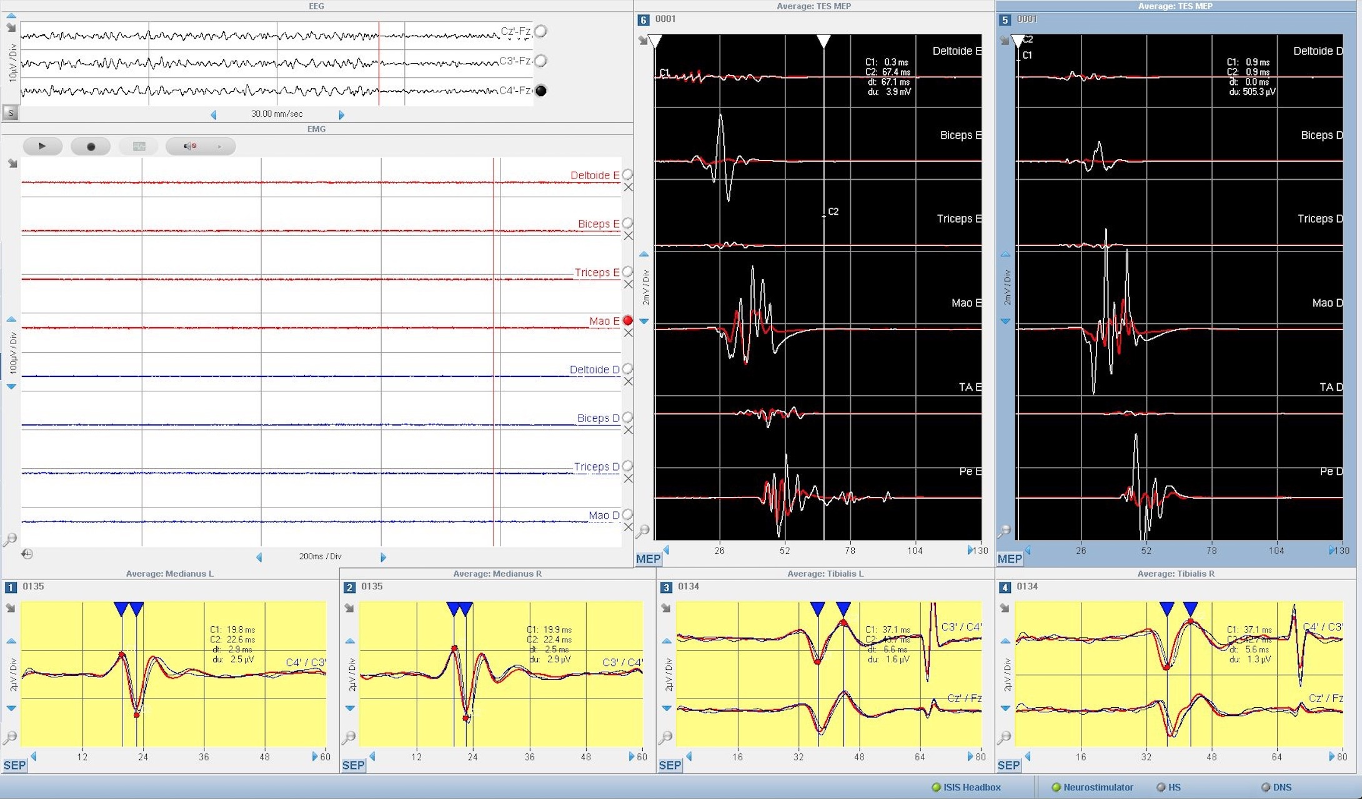Image resolution: width=1362 pixels, height=799 pixels.
Task: Select panel number 4 Tibialis R badge
Action: [1005, 587]
